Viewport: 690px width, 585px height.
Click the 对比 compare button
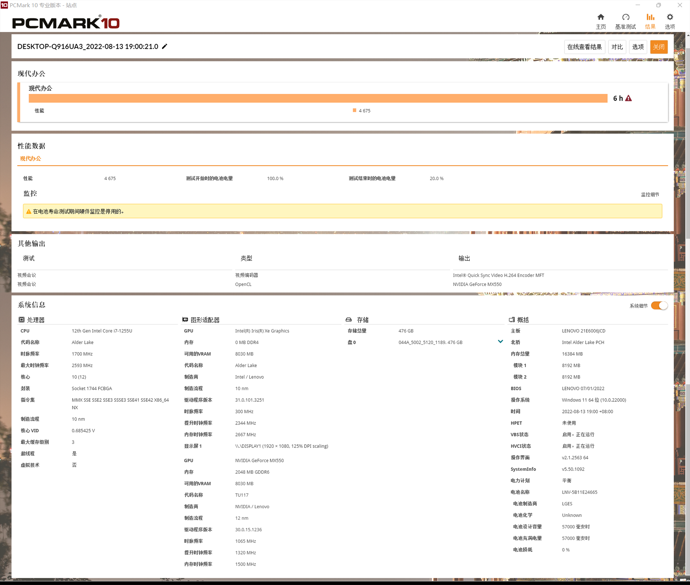[617, 47]
